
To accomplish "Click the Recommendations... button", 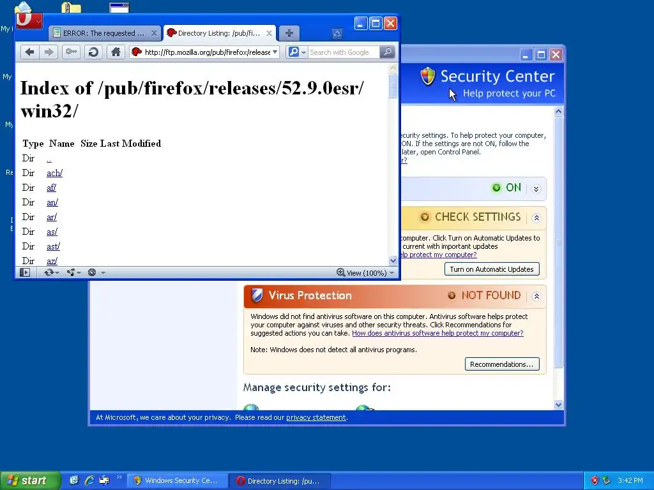I will 502,364.
